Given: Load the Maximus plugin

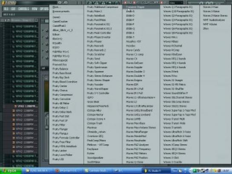Looking at the screenshot, I should point(92,128).
